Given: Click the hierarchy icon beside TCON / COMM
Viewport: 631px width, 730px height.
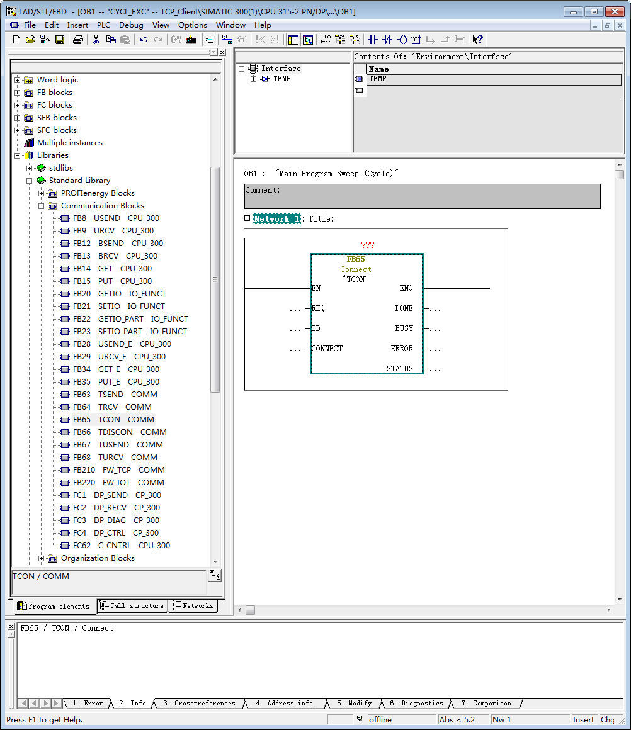Looking at the screenshot, I should pos(214,575).
